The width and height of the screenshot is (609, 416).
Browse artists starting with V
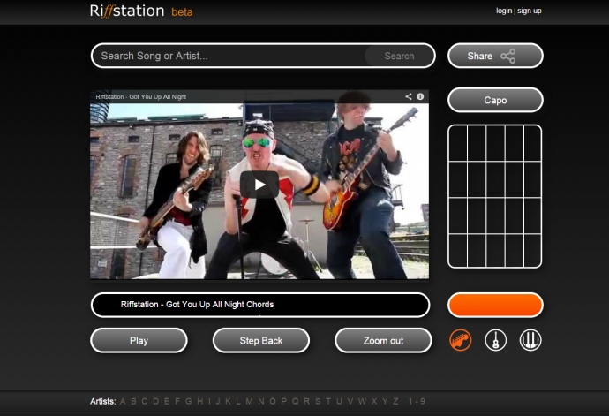point(350,401)
